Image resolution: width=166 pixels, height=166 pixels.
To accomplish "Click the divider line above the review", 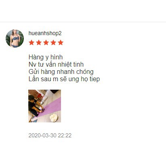I will [83, 22].
